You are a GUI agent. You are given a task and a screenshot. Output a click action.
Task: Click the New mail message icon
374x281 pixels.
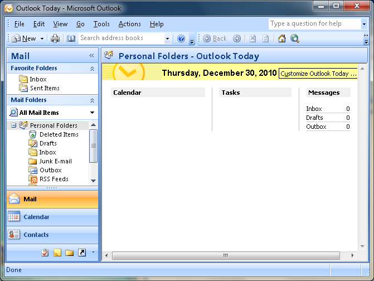tap(16, 38)
